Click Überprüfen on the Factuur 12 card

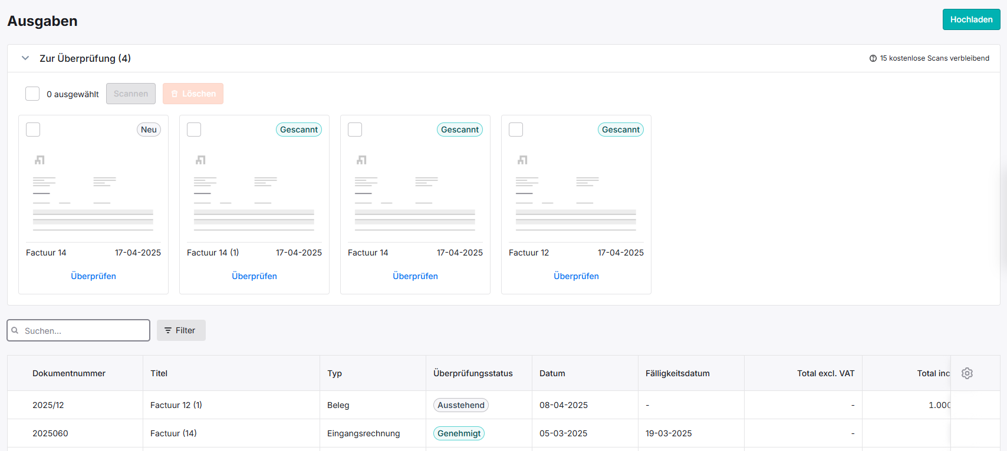[x=576, y=276]
